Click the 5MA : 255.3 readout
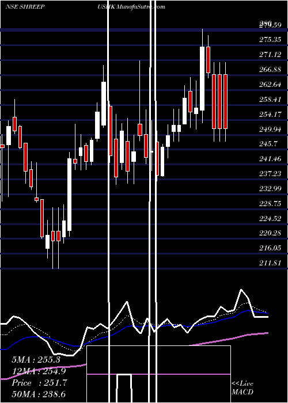This screenshot has height=403, width=288. click(36, 360)
